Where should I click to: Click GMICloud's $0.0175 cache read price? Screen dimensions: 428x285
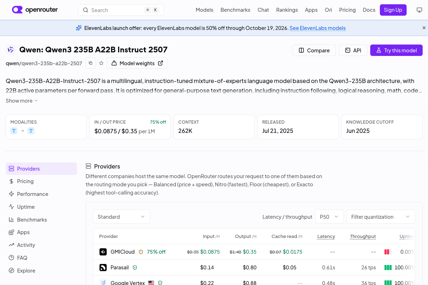click(292, 252)
